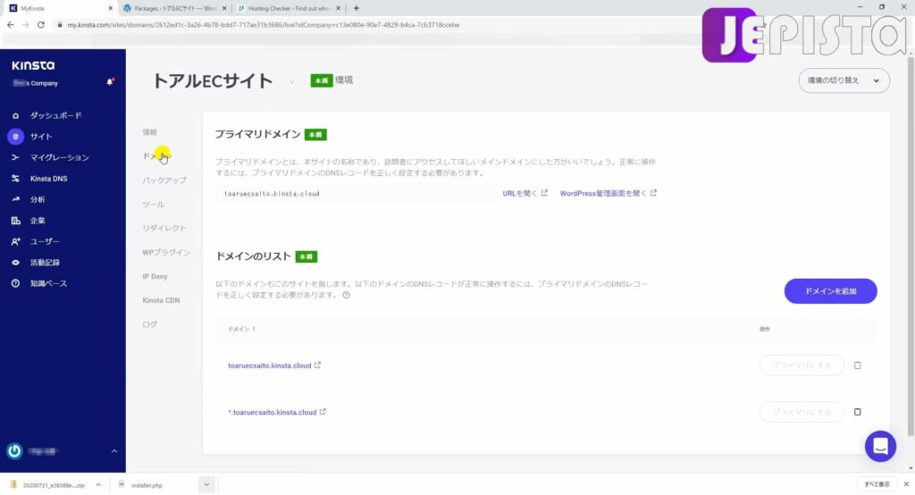Screen dimensions: 915x495
Task: Click the Migration arrow icon
Action: coord(15,157)
